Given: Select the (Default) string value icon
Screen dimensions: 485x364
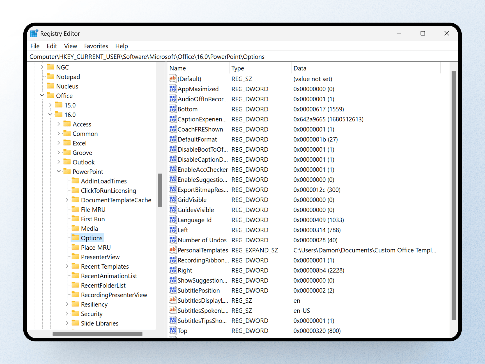Looking at the screenshot, I should pyautogui.click(x=173, y=79).
